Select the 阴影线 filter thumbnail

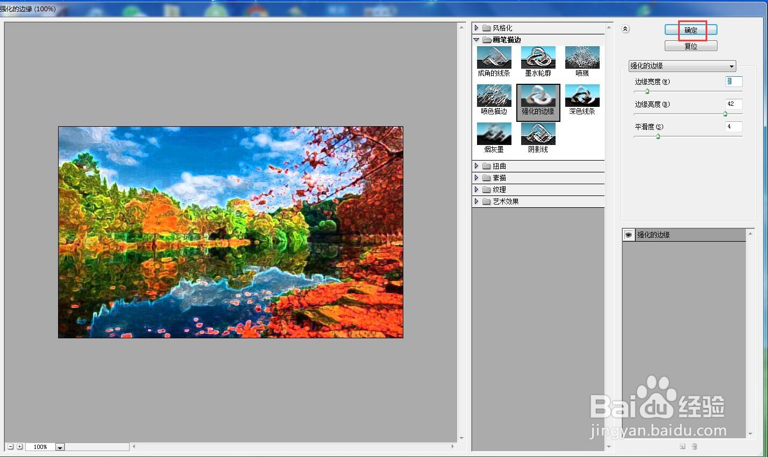pos(538,138)
